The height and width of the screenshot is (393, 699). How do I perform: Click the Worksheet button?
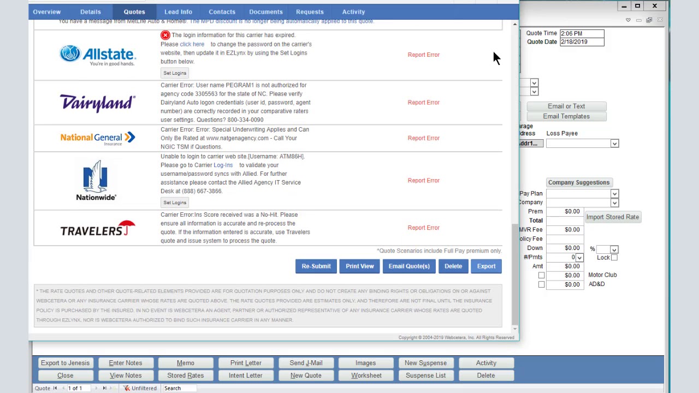366,376
